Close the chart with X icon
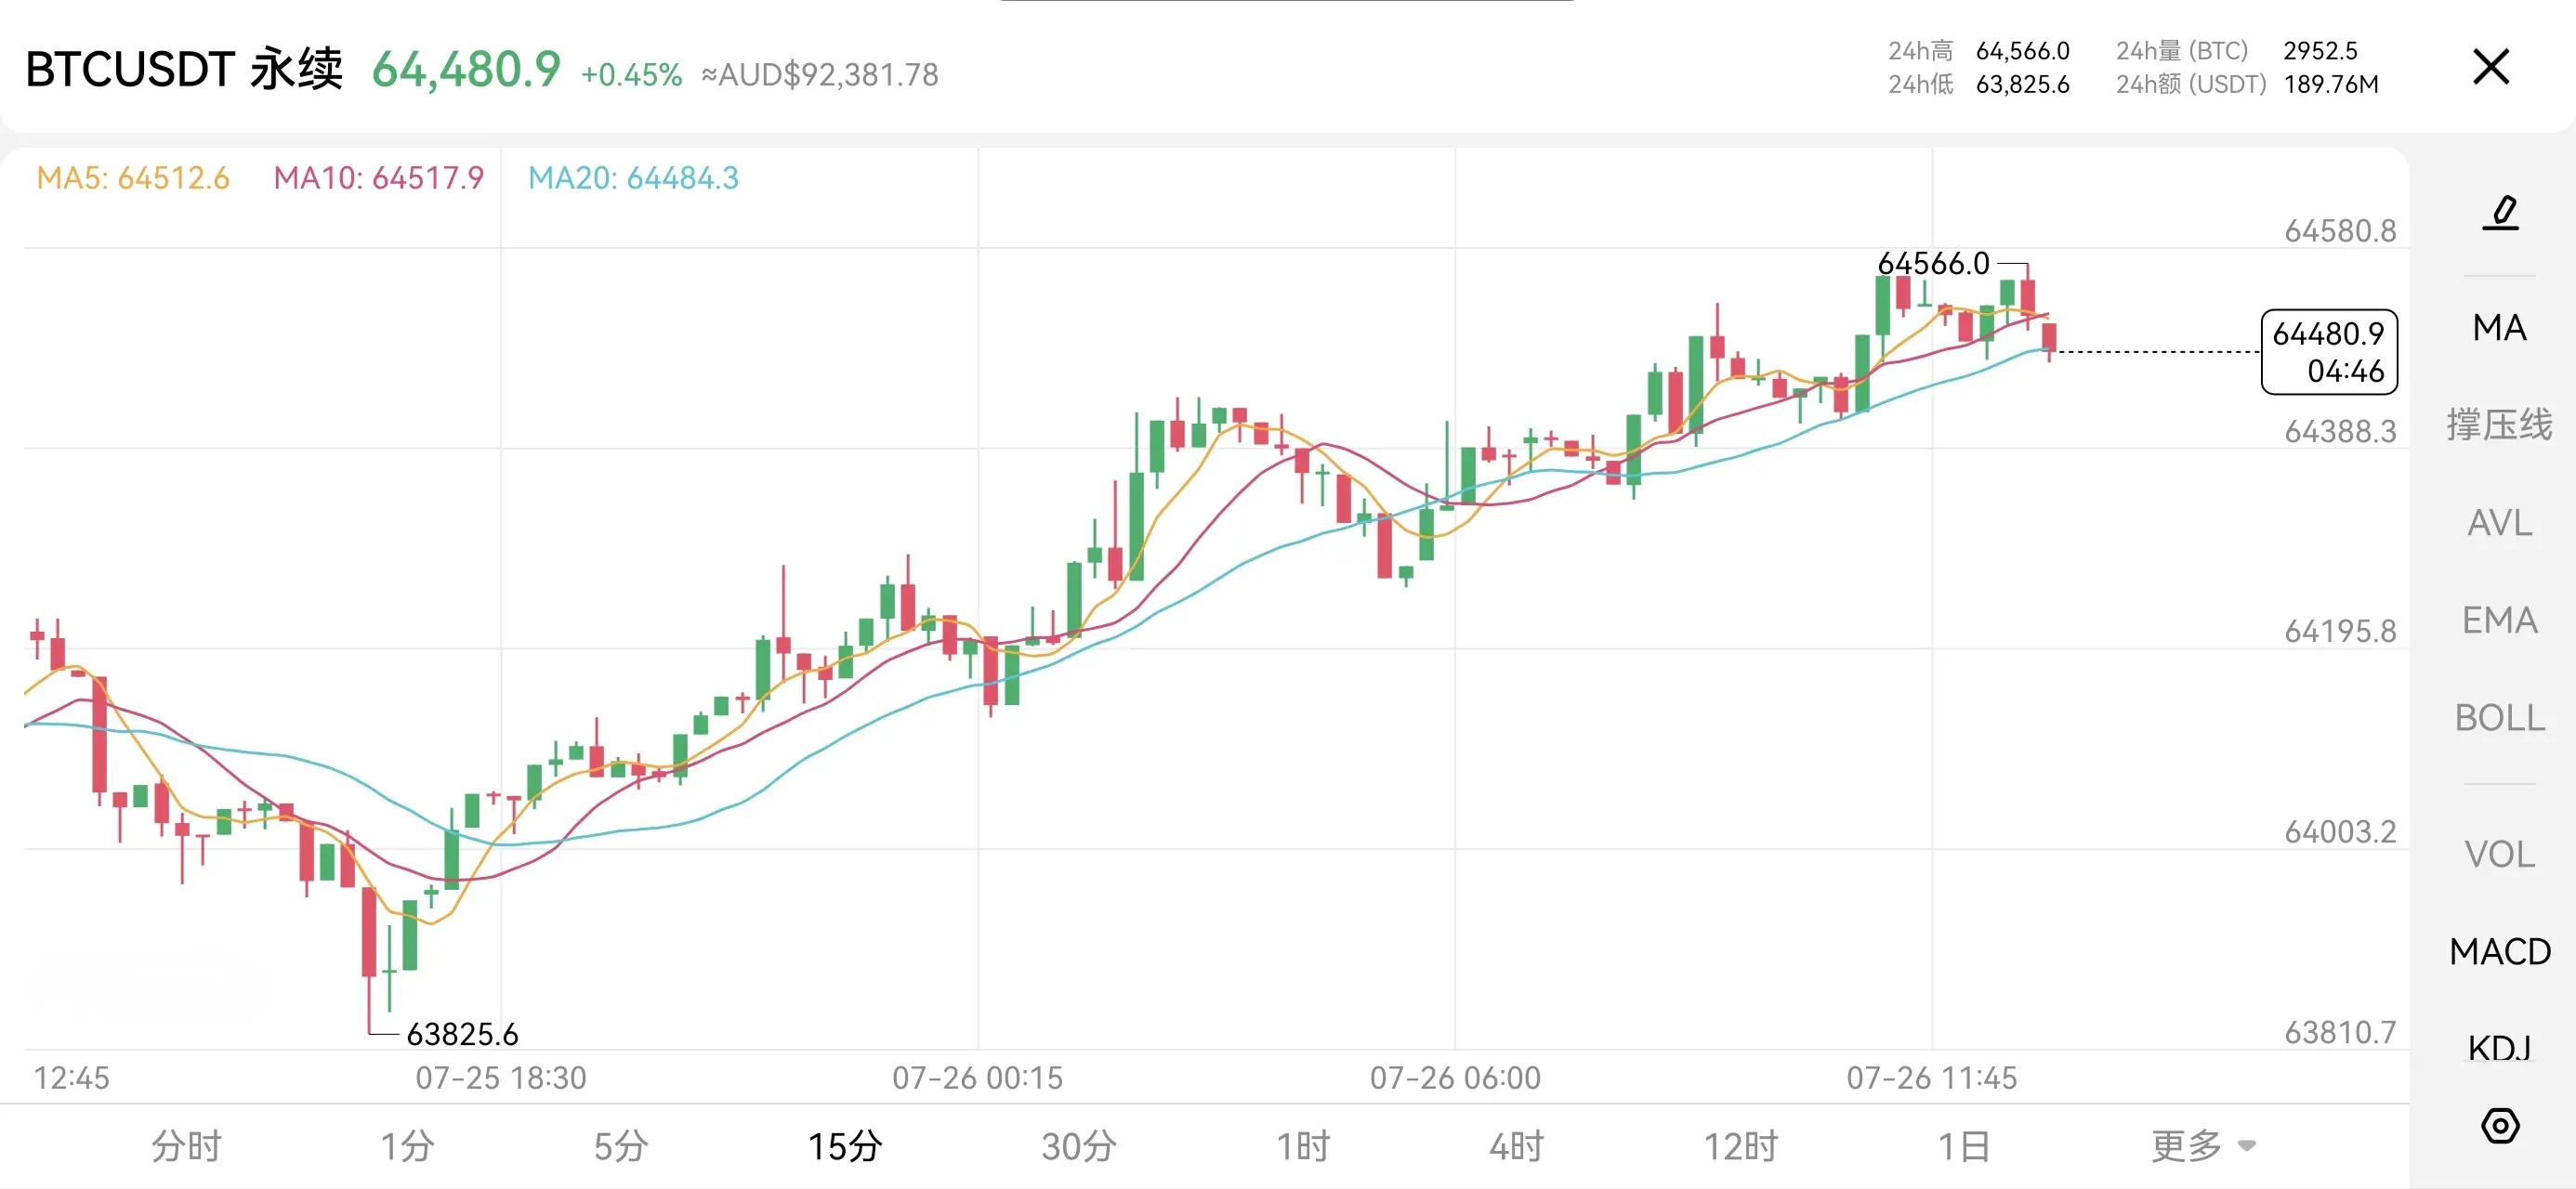2576x1189 pixels. pyautogui.click(x=2491, y=68)
